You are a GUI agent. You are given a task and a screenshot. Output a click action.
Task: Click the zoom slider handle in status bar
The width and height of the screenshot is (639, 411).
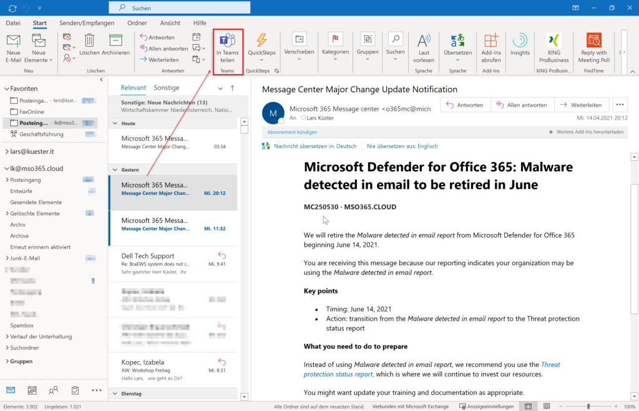click(588, 406)
